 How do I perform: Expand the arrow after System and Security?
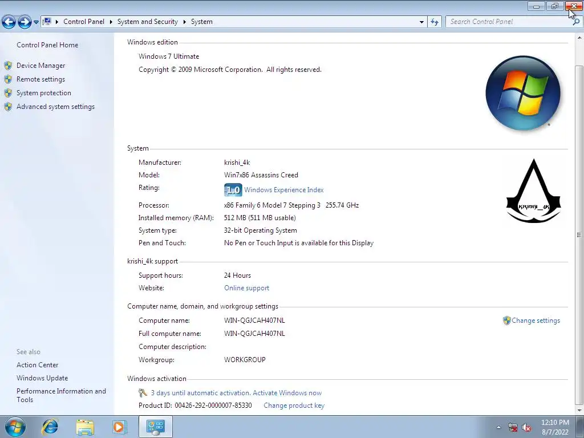tap(184, 22)
